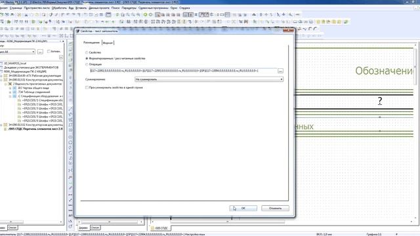Click the green leafy icon in second toolbar row
The height and width of the screenshot is (236, 420).
tap(9, 22)
